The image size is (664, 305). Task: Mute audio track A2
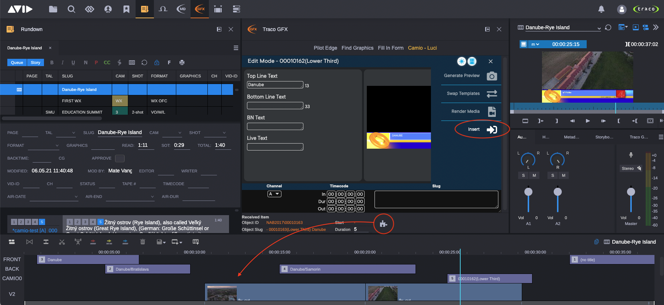(x=564, y=176)
